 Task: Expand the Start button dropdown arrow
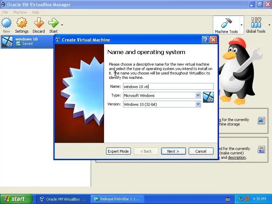62,25
